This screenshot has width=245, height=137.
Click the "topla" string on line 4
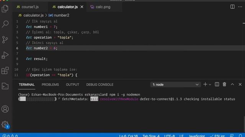click(64, 37)
